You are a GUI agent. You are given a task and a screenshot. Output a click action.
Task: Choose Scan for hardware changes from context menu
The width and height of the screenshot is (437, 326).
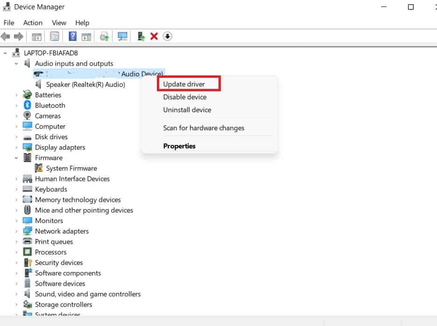pos(203,128)
